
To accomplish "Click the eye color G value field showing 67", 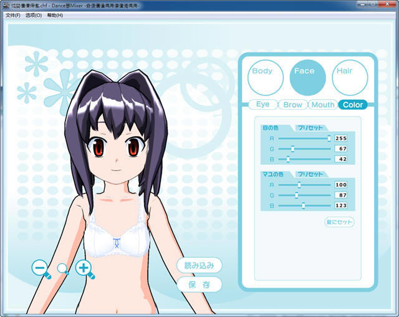I will [341, 149].
